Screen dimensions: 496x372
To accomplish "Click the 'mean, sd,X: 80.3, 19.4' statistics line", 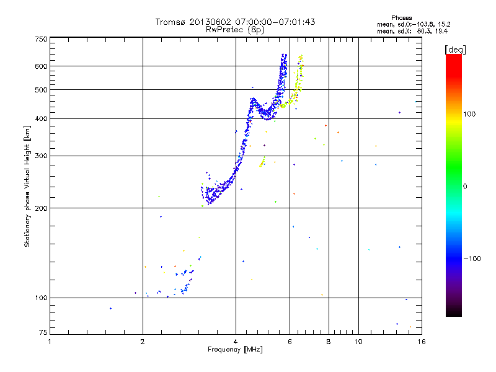I will point(412,31).
